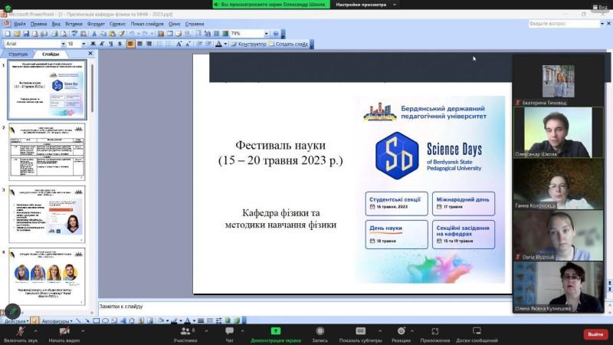613x345 pixels.
Task: Click the Сервис menu
Action: [118, 24]
